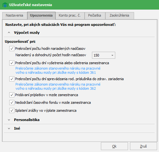This screenshot has height=152, width=159.
Task: Click the blue note about code 361
Action: [x=58, y=71]
